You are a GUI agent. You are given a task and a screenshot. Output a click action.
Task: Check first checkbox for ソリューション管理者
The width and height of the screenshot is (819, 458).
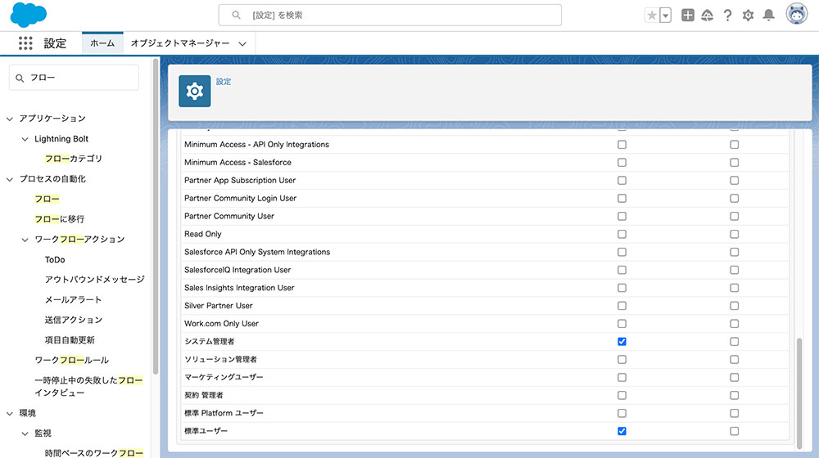click(622, 360)
